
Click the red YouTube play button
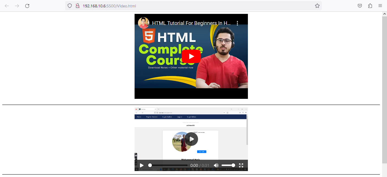(191, 56)
